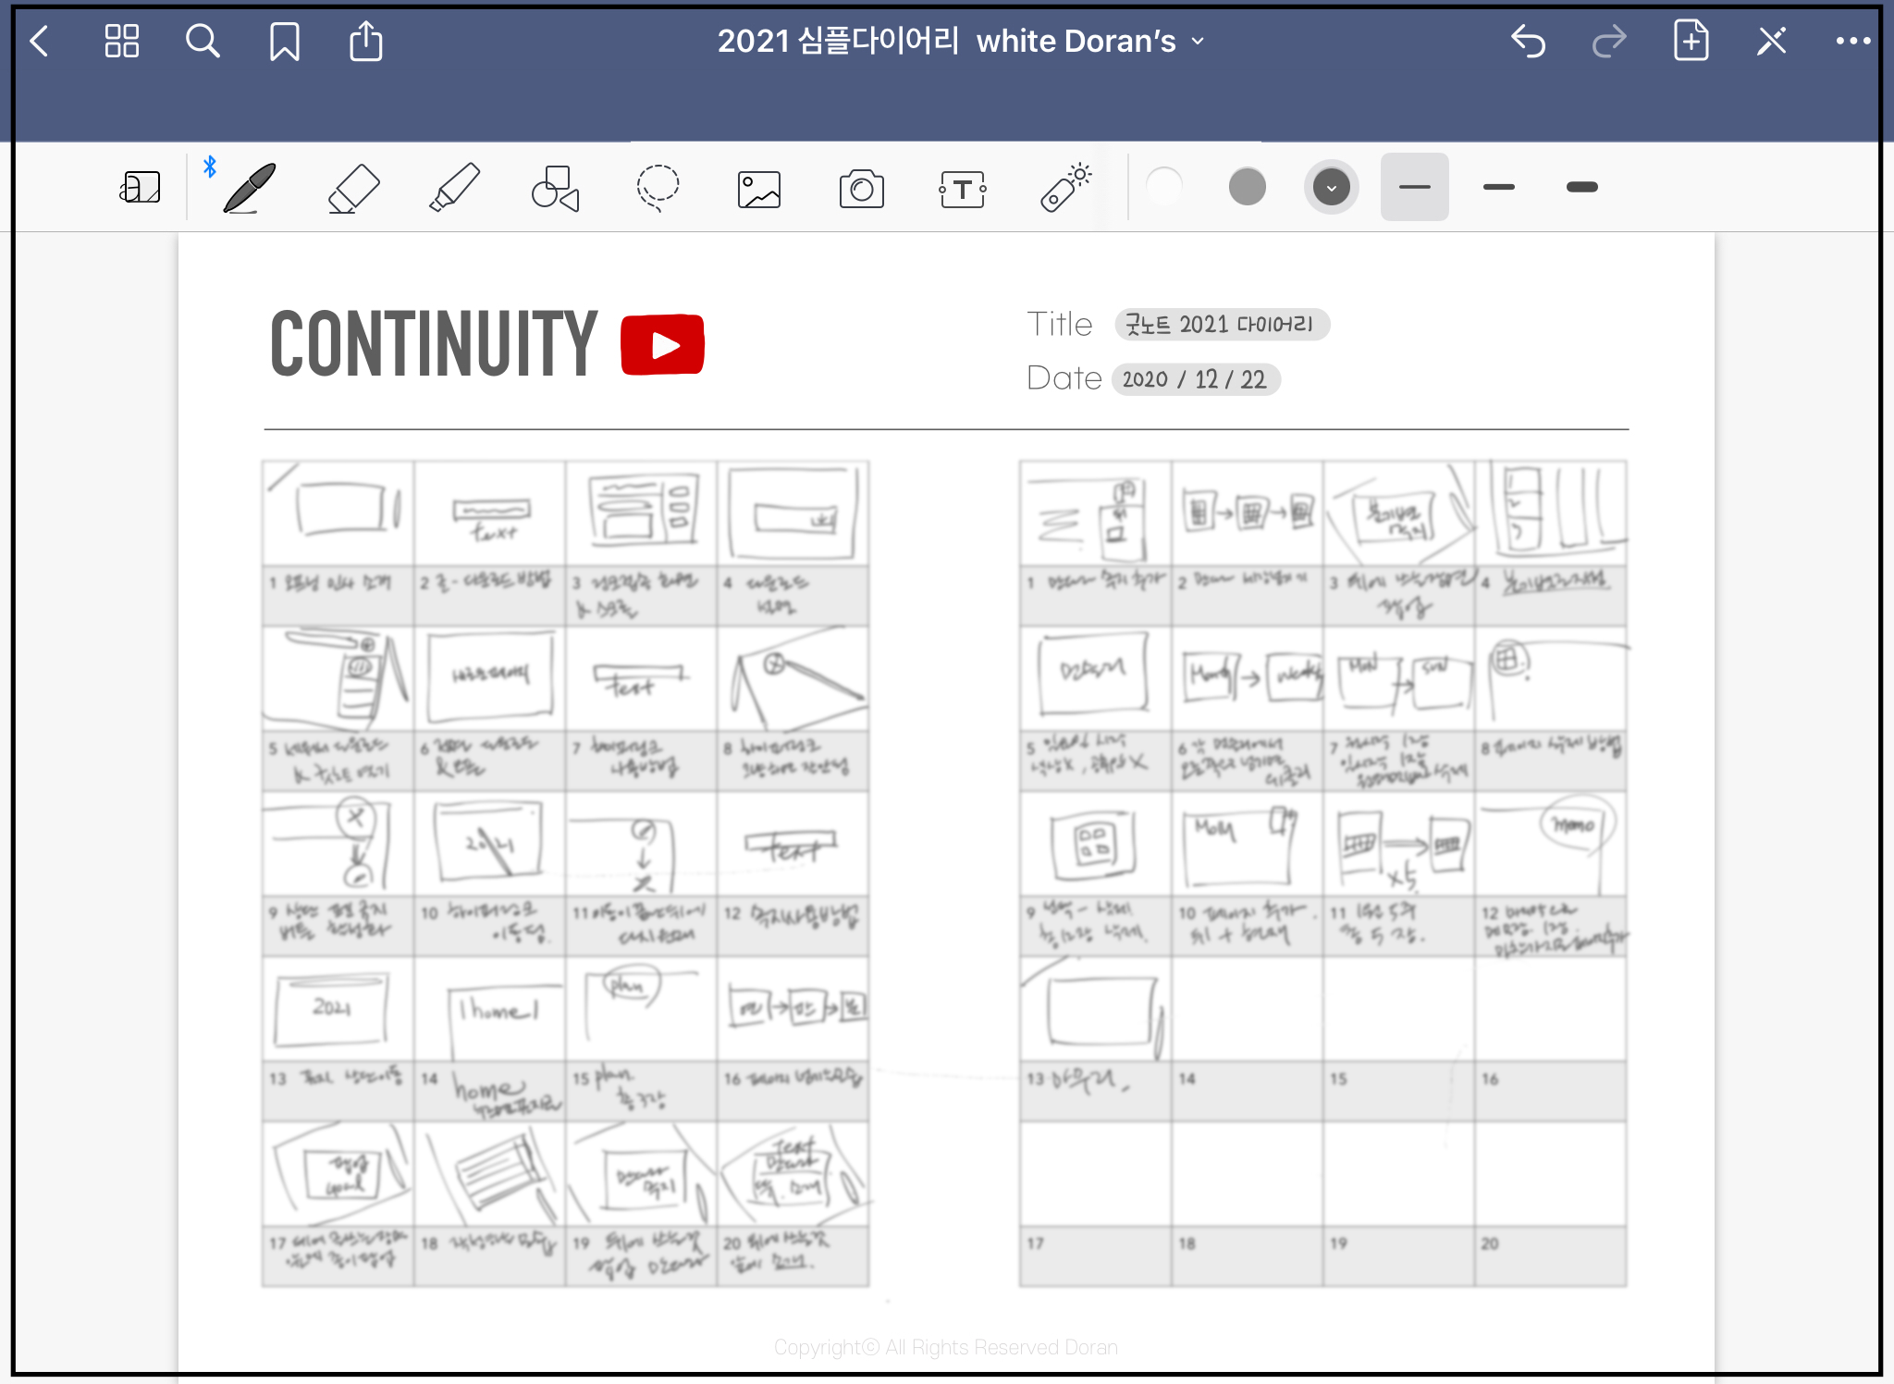This screenshot has height=1384, width=1894.
Task: Select the Eraser tool
Action: 353,188
